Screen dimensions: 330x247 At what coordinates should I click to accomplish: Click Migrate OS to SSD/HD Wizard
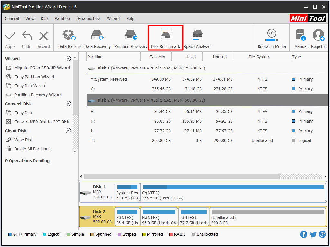[x=42, y=68]
